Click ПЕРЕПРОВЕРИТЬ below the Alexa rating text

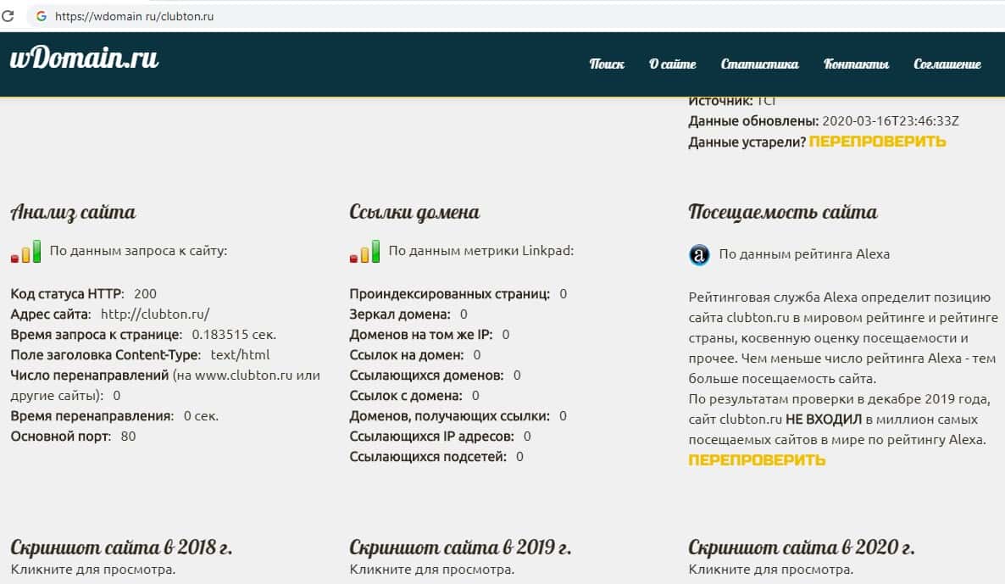click(757, 460)
